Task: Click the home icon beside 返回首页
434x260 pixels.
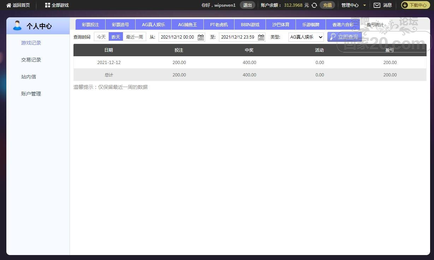Action: tap(9, 5)
